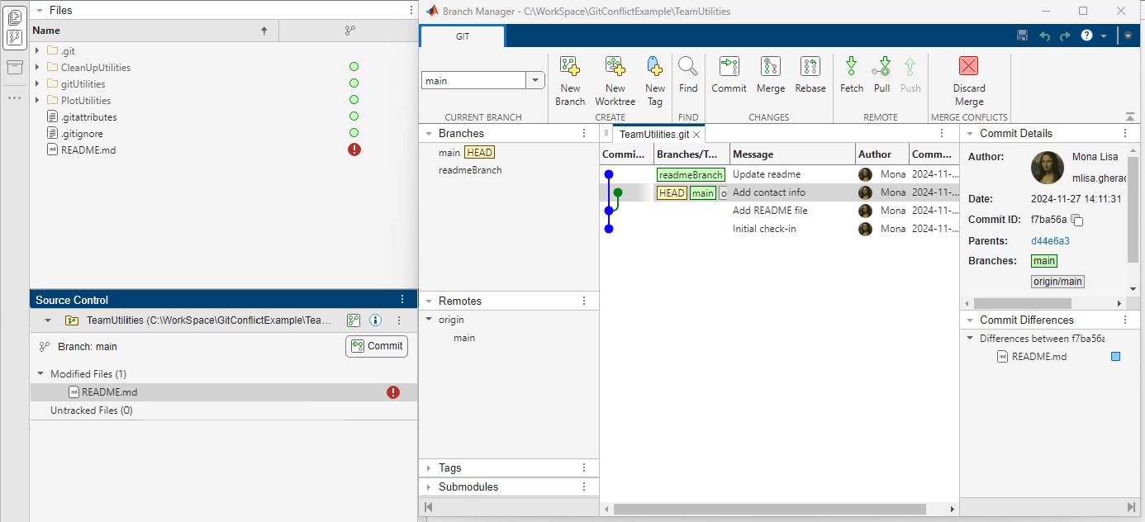Click the Find magnifier icon

coord(687,68)
